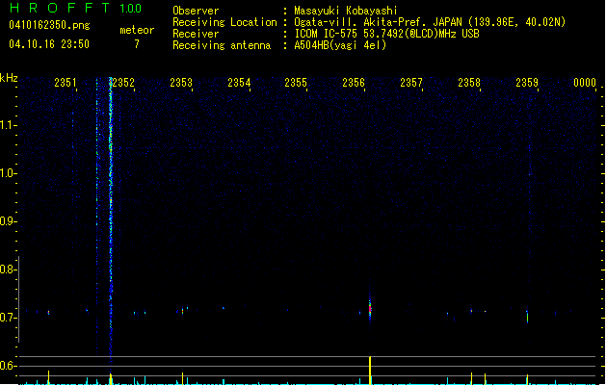
Task: Click the 0000 time marker
Action: 585,83
